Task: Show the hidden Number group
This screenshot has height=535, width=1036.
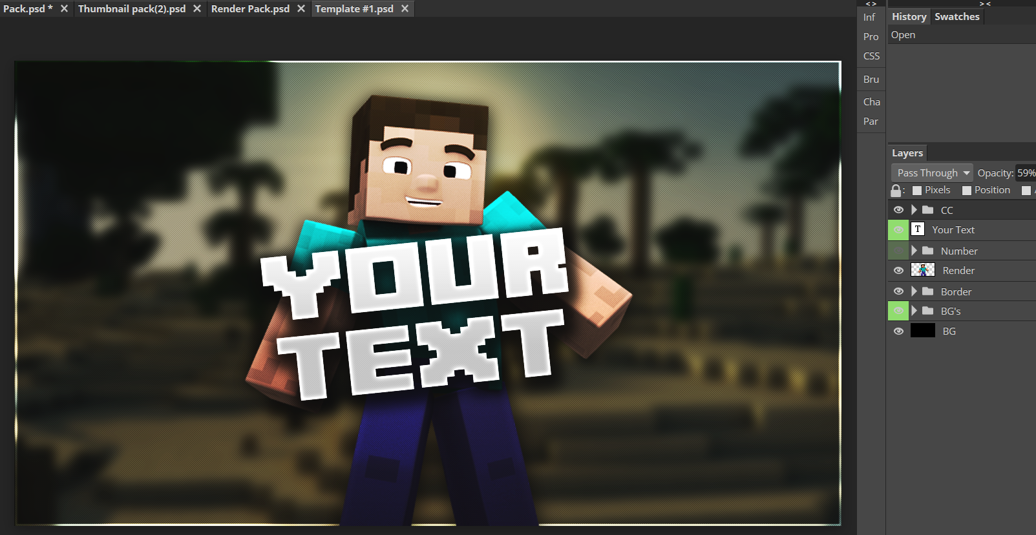Action: pyautogui.click(x=898, y=251)
